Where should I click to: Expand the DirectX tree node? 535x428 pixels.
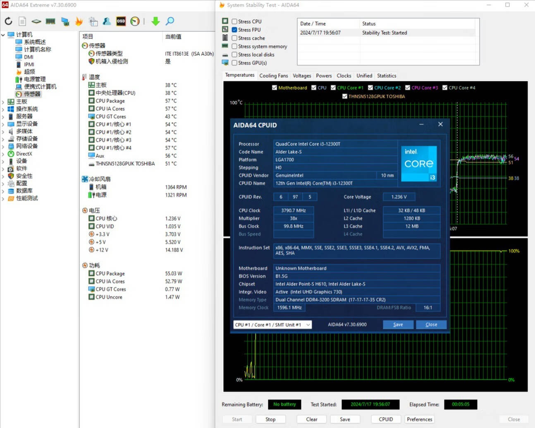coord(3,154)
